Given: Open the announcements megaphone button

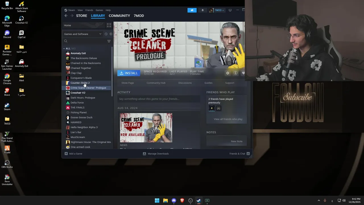Looking at the screenshot, I should pyautogui.click(x=192, y=10).
